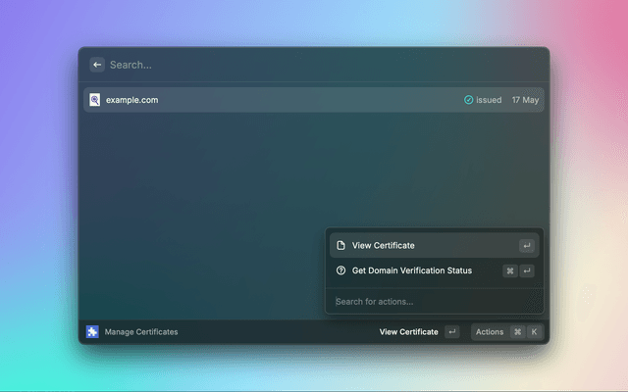Click the K key badge beside Actions

(x=535, y=332)
